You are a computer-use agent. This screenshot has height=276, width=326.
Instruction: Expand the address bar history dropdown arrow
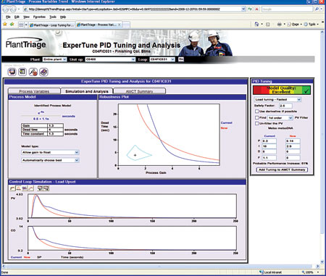(x=243, y=9)
